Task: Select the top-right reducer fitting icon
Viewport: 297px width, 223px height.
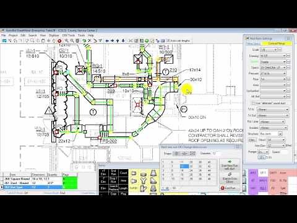Action: coord(153,173)
